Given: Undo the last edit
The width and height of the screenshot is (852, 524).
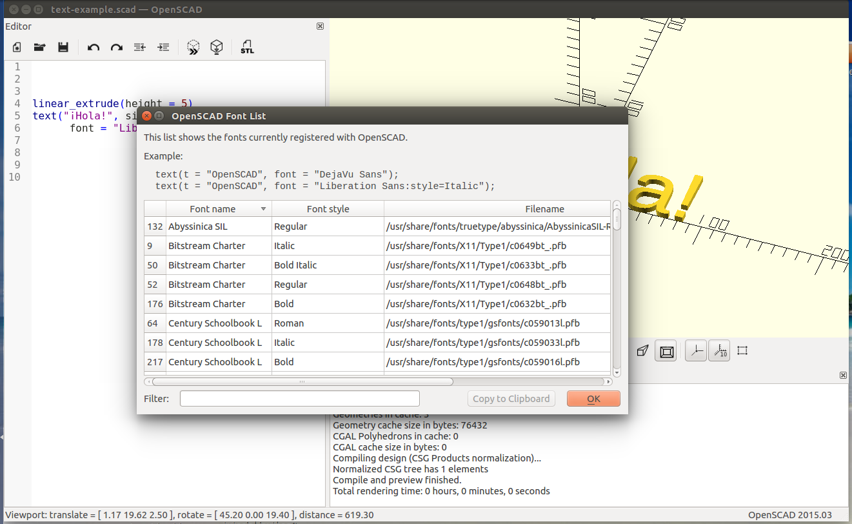Looking at the screenshot, I should point(94,47).
